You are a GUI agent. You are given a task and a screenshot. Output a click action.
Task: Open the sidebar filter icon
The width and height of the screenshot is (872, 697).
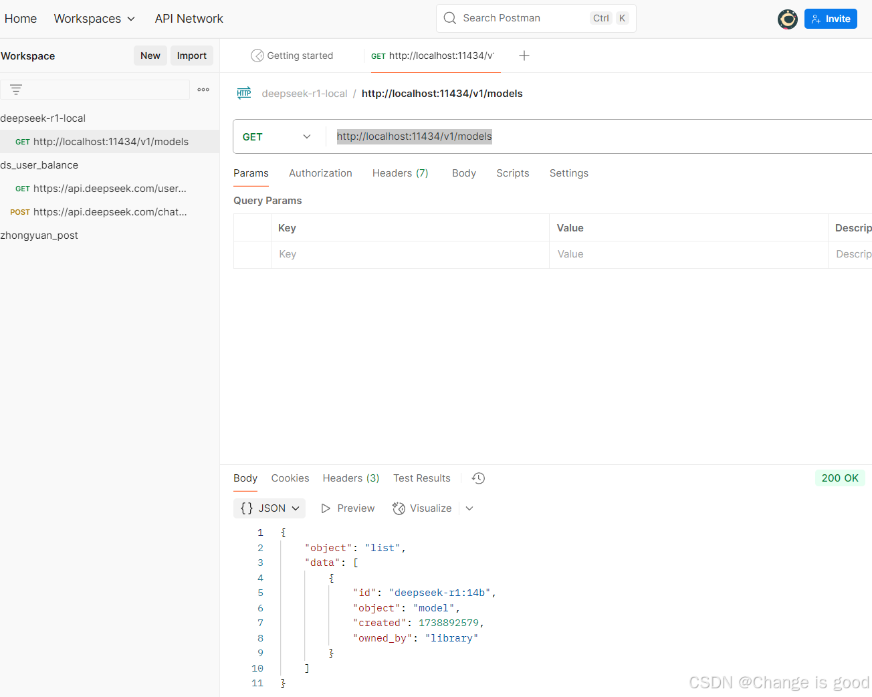[16, 89]
